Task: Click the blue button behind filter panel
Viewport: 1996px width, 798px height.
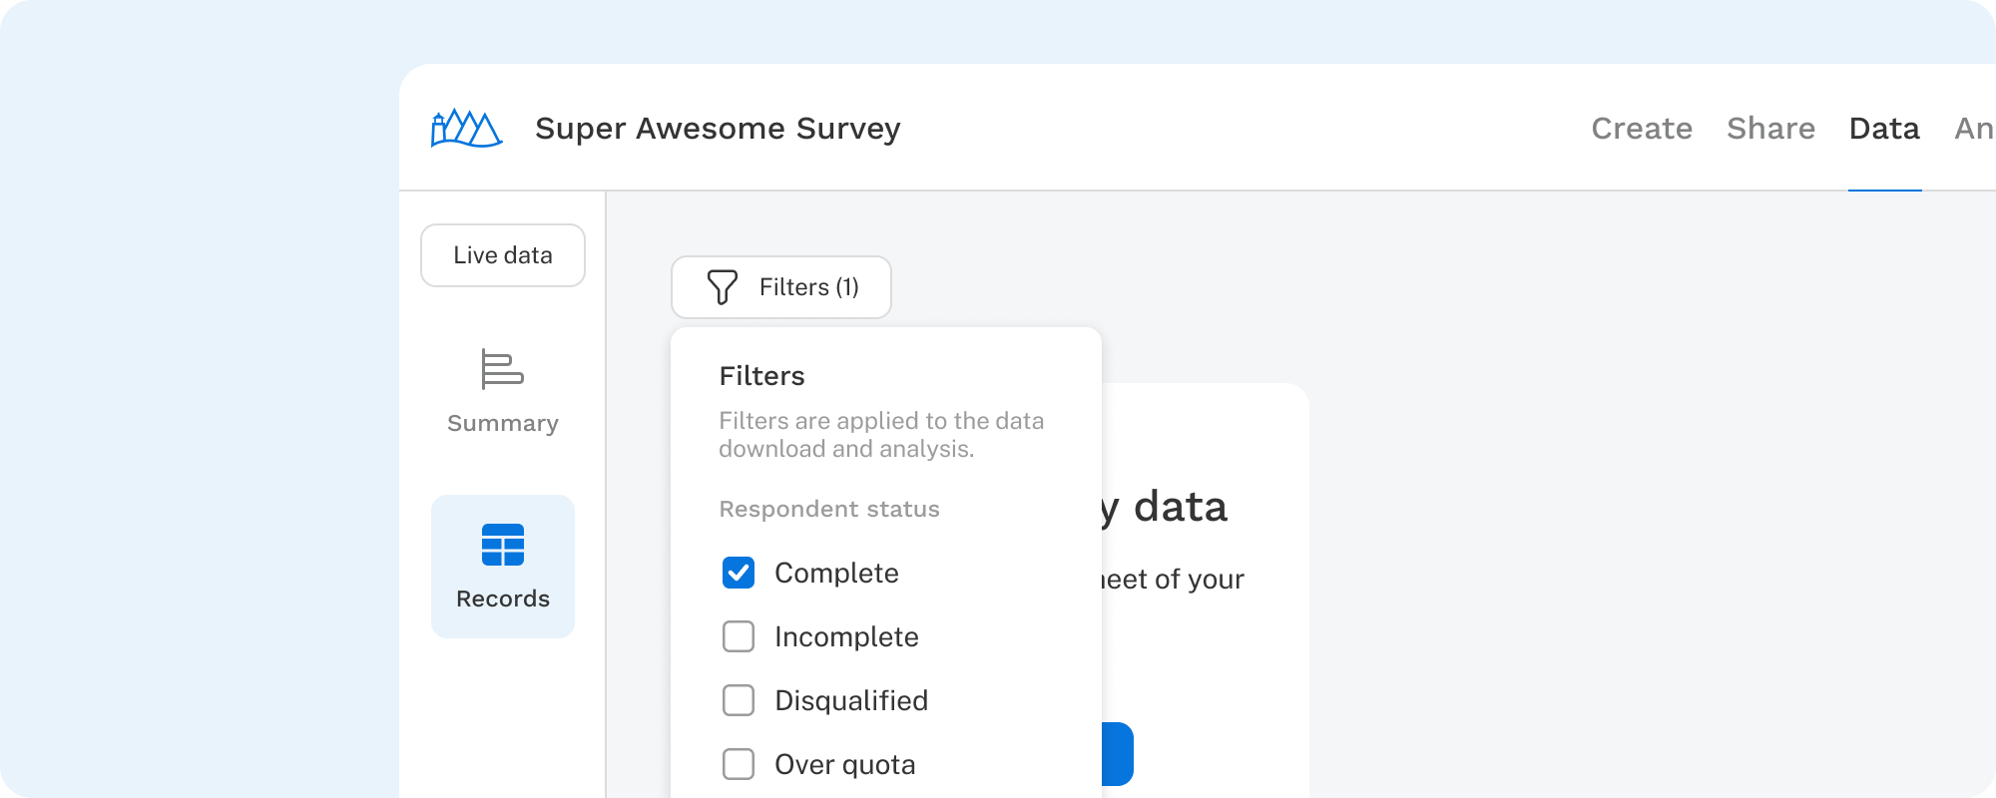Action: coord(1119,753)
